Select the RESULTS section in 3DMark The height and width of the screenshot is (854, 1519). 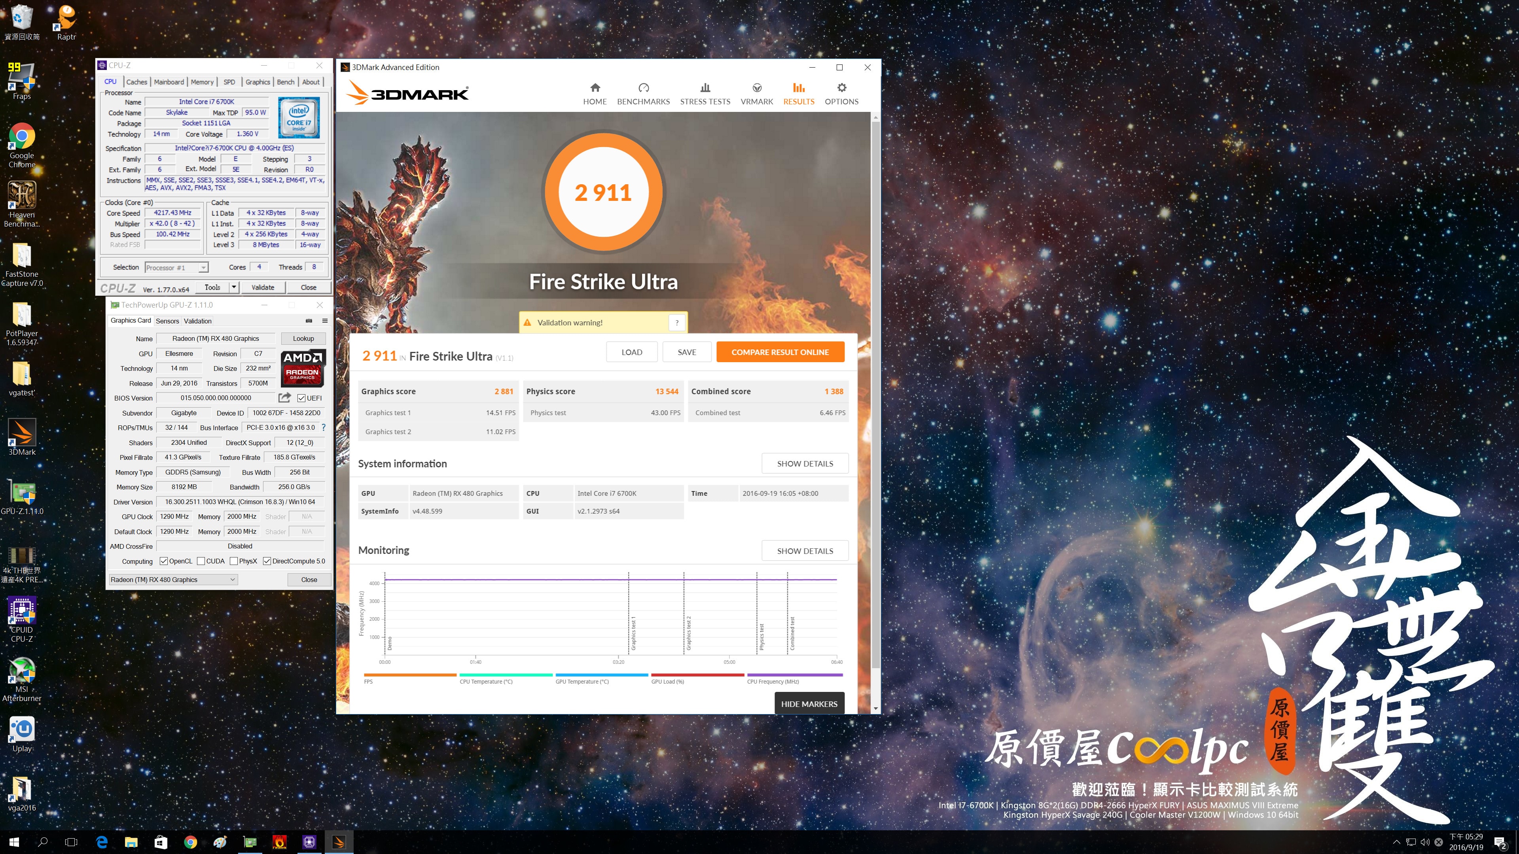(x=798, y=94)
